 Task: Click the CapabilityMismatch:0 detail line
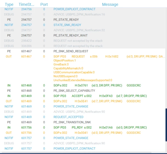point(68,68)
